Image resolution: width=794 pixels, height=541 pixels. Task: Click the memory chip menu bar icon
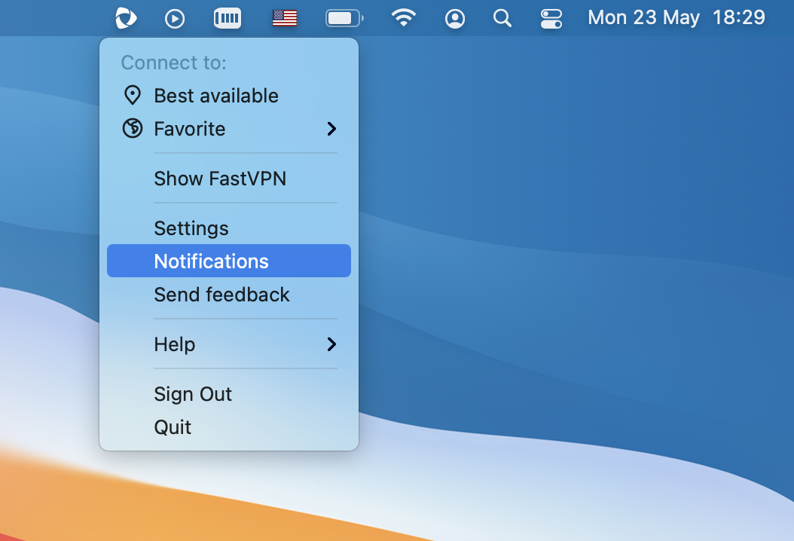point(228,18)
